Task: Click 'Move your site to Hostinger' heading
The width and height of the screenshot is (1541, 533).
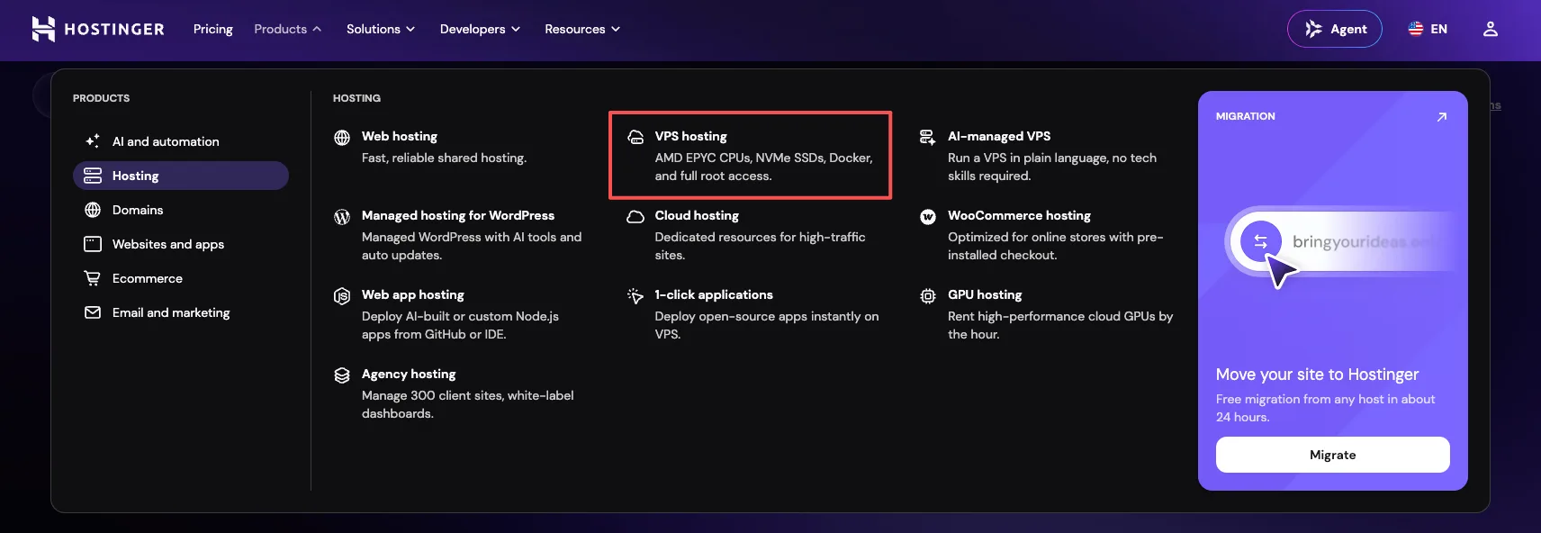Action: point(1317,375)
